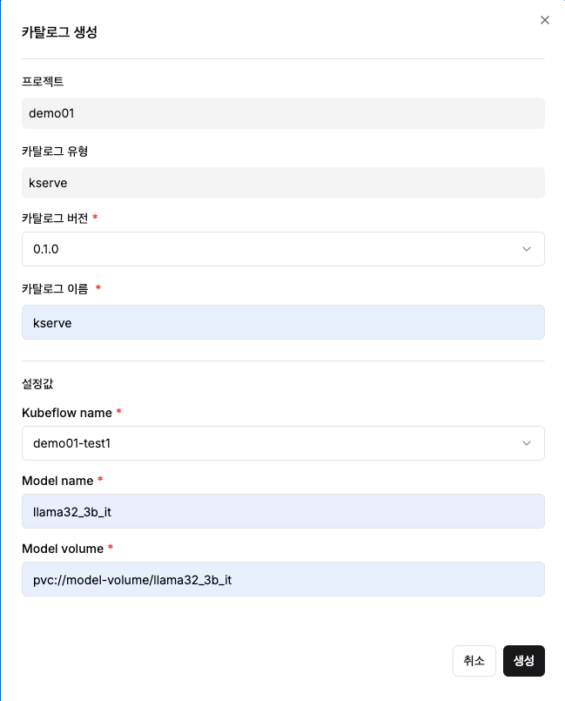This screenshot has height=701, width=565.
Task: Click the 카탈로그 이름 label
Action: [x=55, y=289]
